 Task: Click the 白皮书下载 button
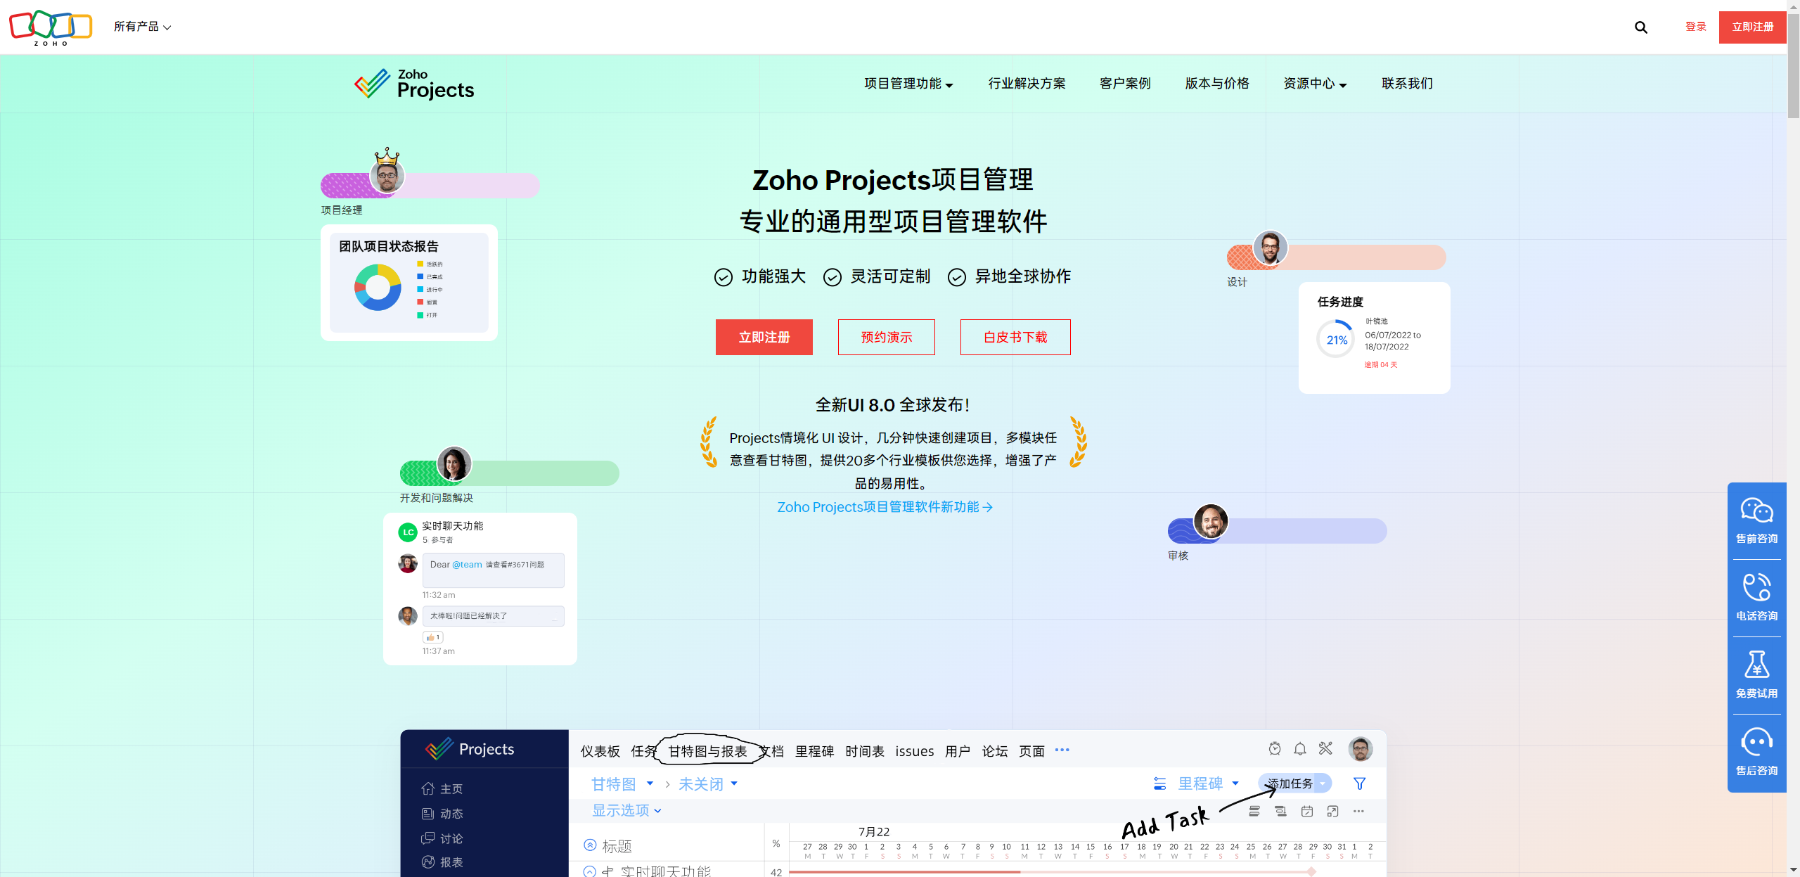[x=1015, y=338]
